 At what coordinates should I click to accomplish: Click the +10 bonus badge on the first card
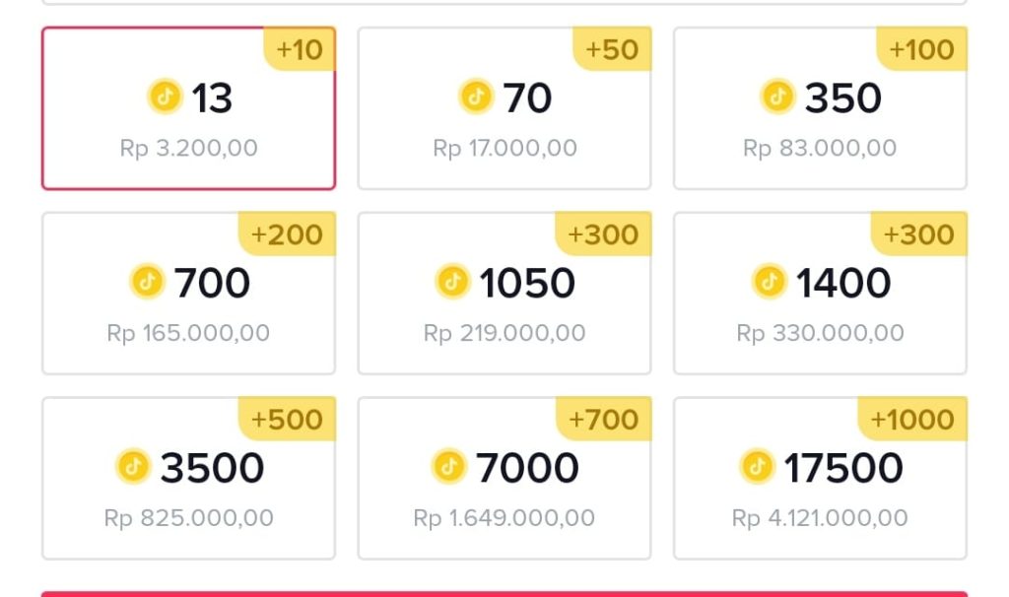coord(297,49)
